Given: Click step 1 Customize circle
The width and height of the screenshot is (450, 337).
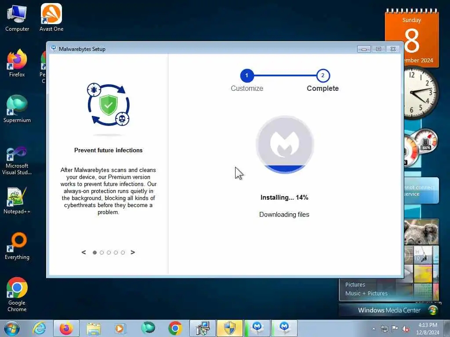Looking at the screenshot, I should pos(247,75).
